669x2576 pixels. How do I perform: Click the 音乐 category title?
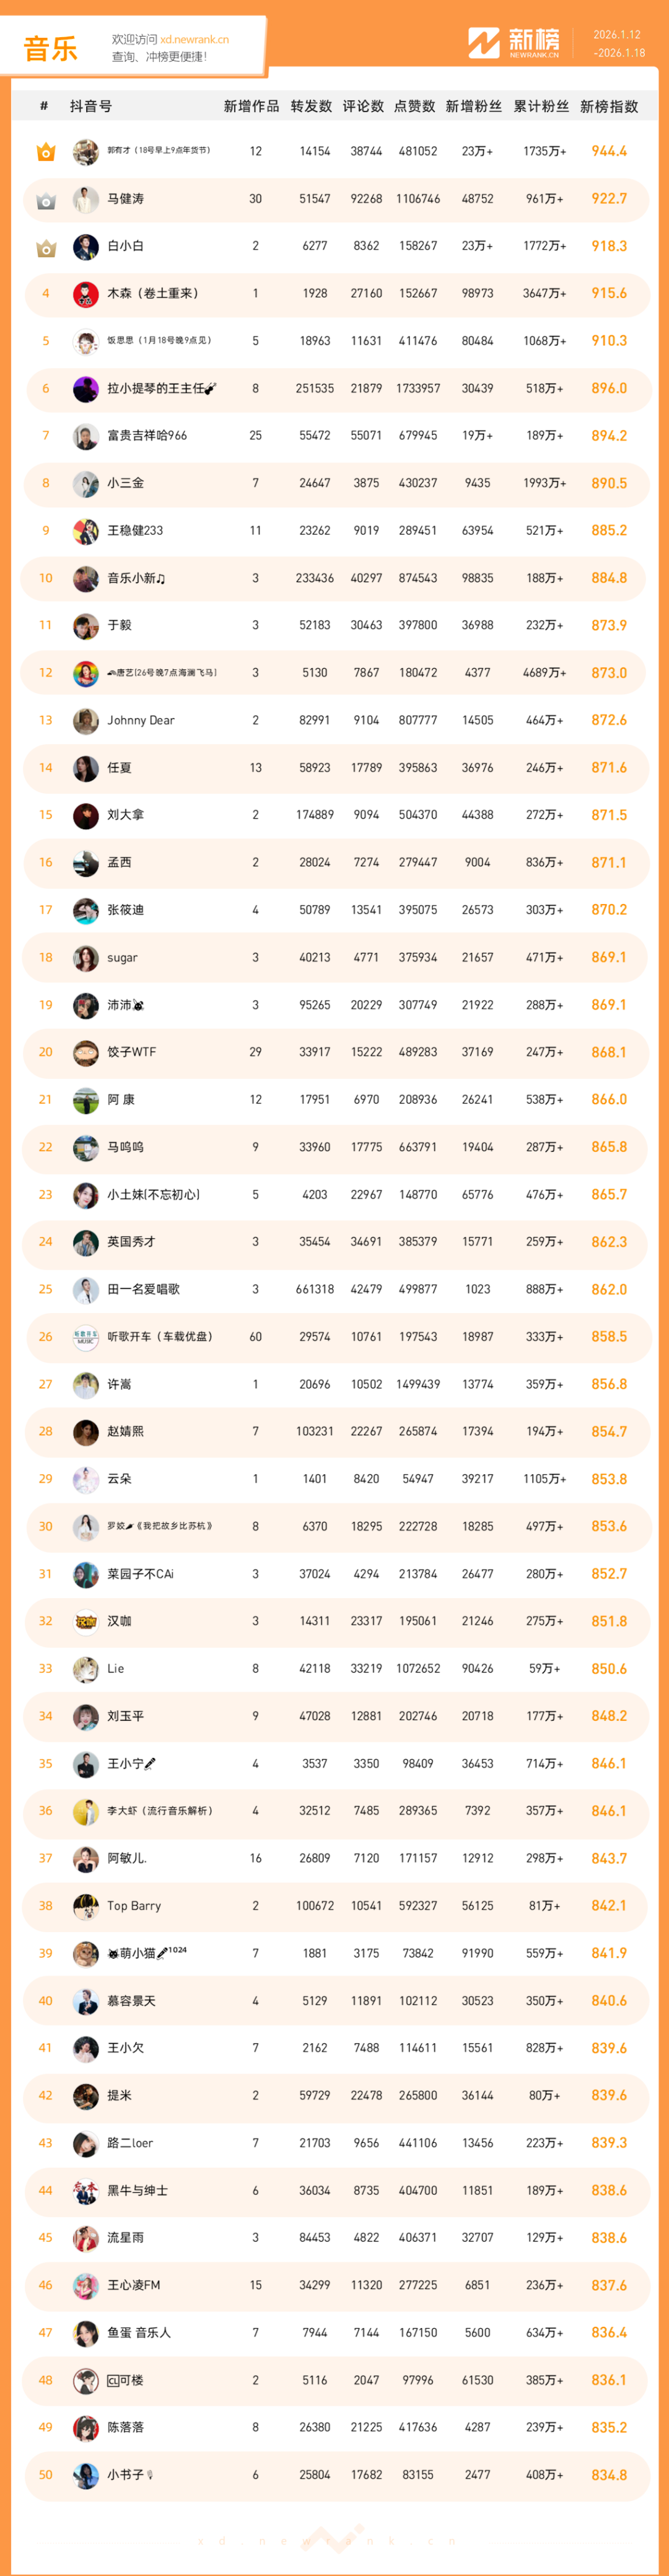point(50,48)
